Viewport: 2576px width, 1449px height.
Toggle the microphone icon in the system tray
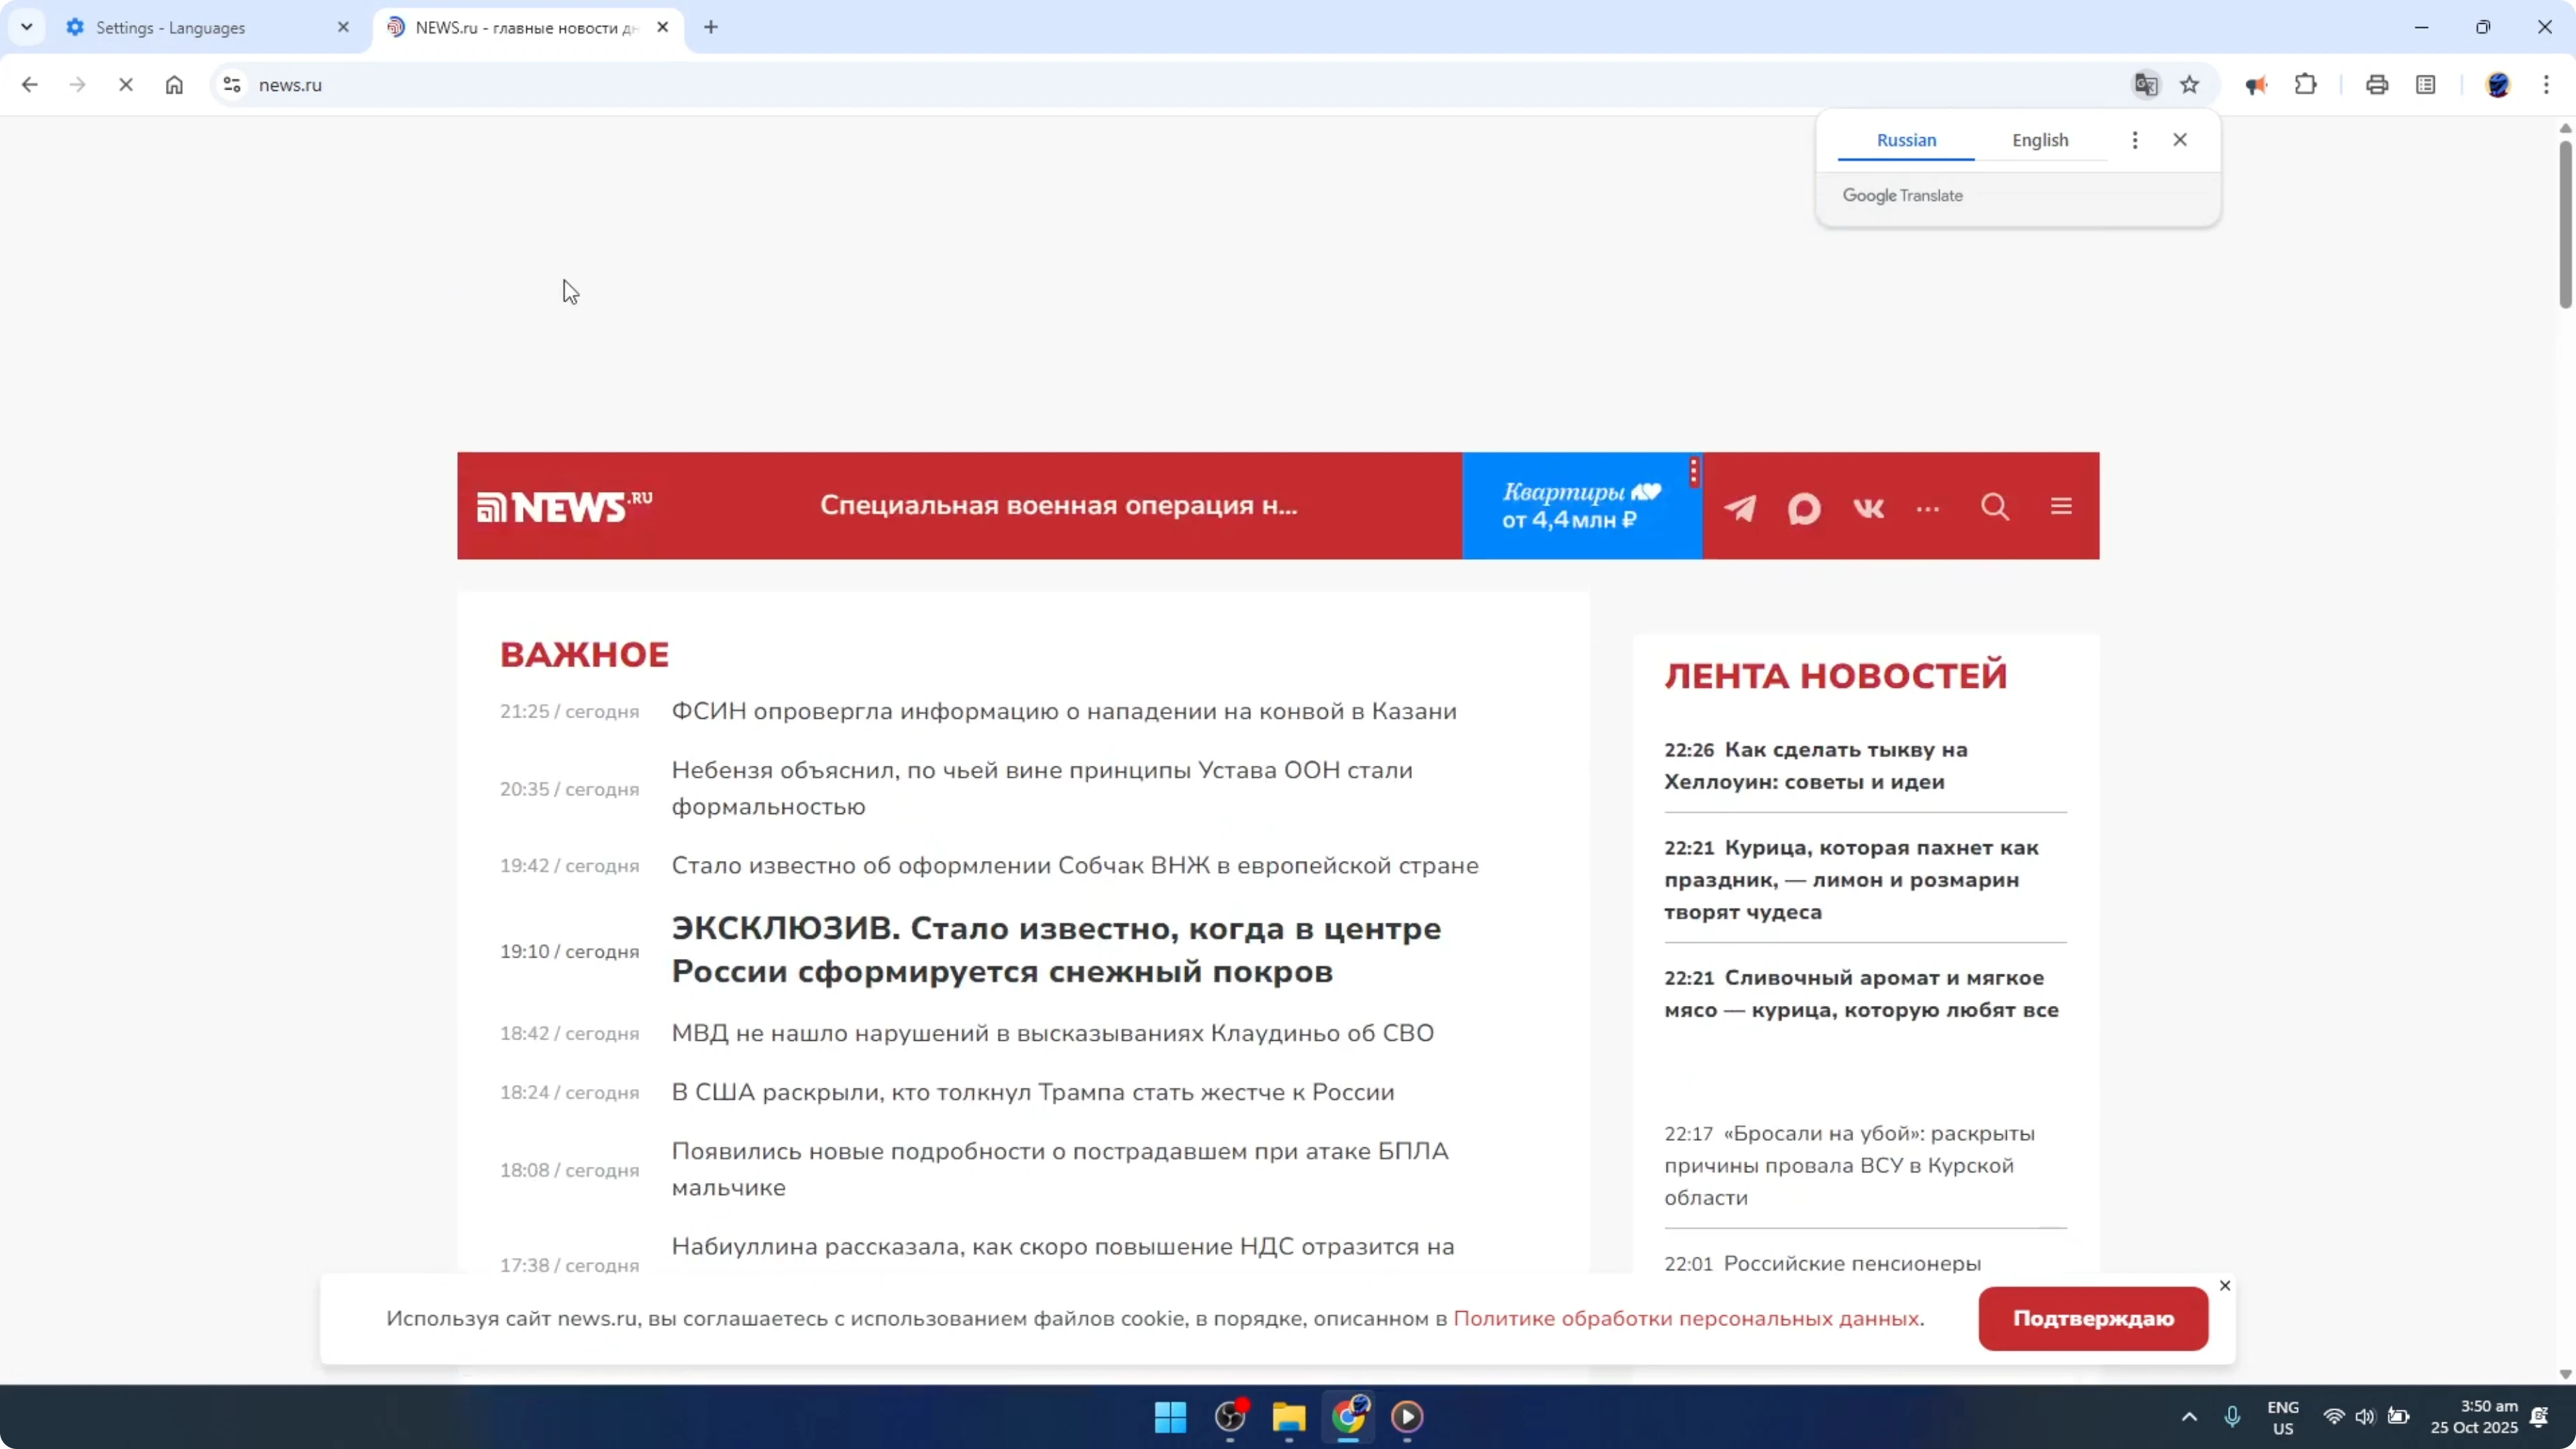click(x=2234, y=1416)
